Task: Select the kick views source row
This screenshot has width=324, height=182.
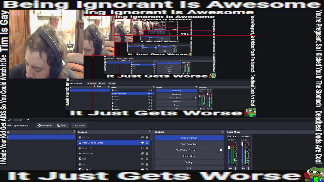Action: coord(114,169)
